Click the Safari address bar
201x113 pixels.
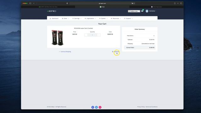click(102, 3)
